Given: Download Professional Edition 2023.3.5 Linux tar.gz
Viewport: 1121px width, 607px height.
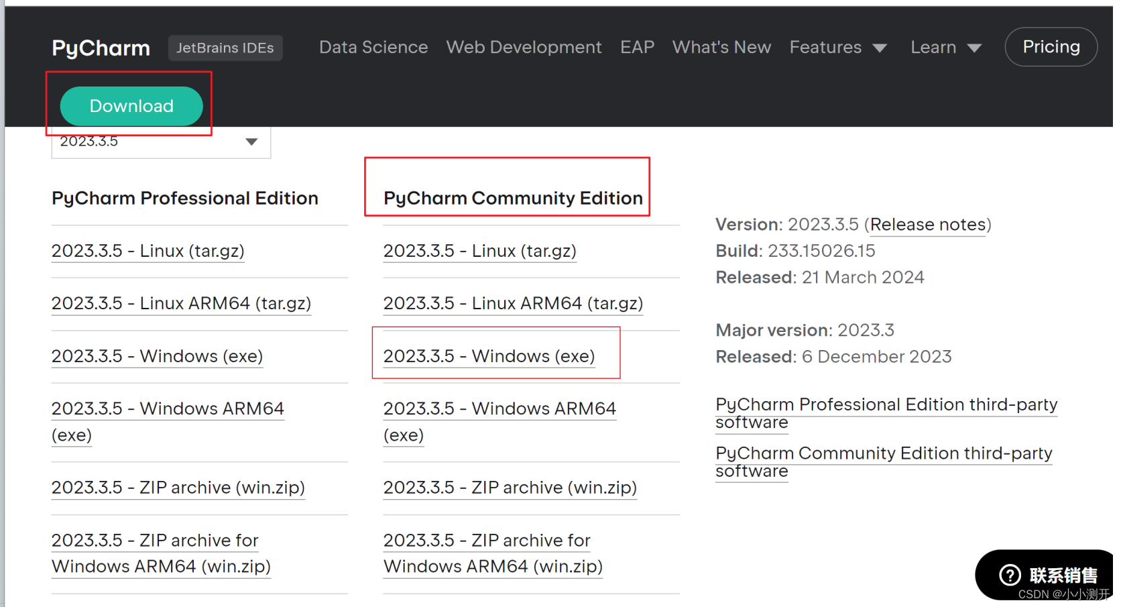Looking at the screenshot, I should 147,251.
